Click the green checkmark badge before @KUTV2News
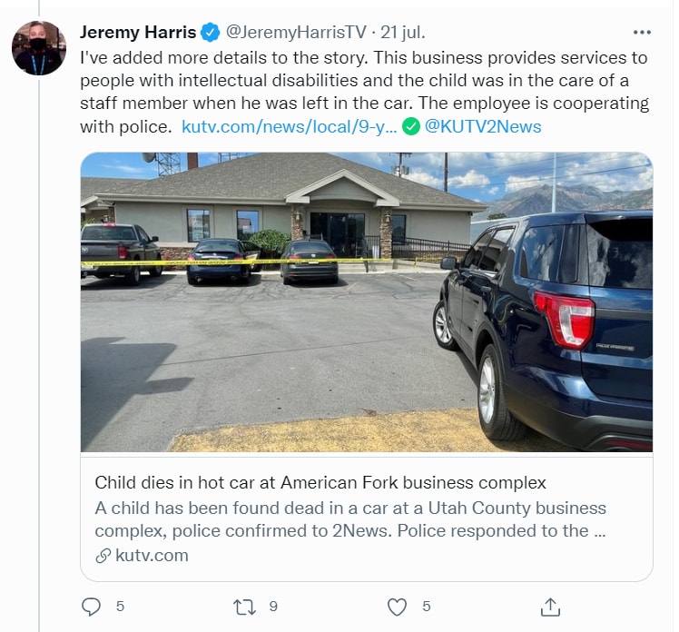 (x=410, y=126)
